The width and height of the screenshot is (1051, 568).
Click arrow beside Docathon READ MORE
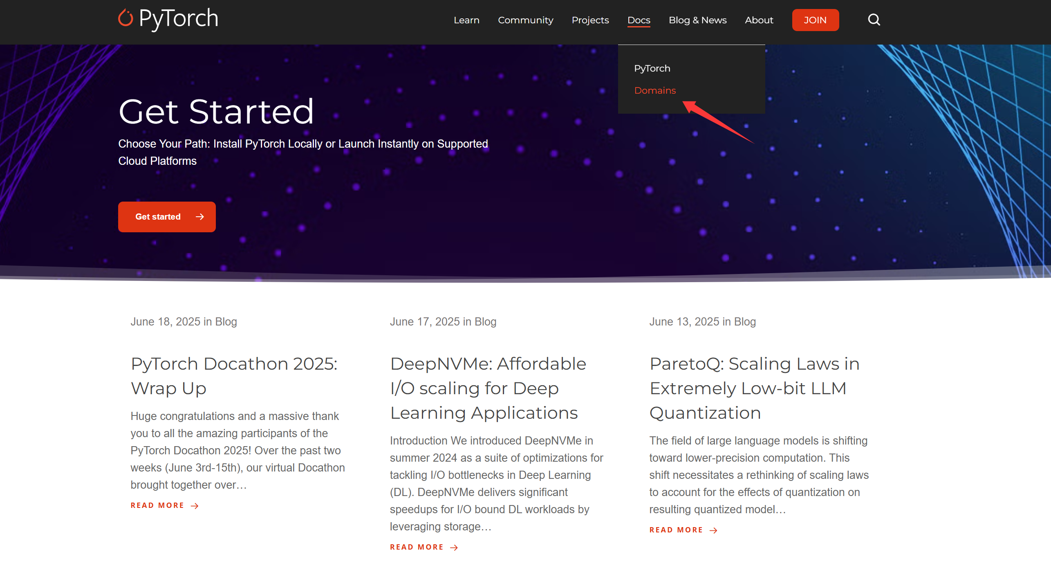point(195,506)
